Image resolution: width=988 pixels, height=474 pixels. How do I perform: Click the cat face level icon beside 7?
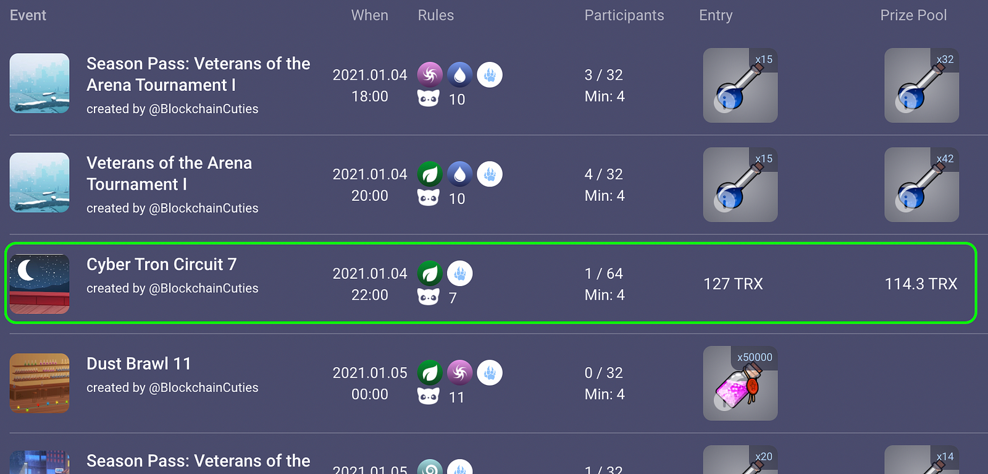tap(429, 297)
